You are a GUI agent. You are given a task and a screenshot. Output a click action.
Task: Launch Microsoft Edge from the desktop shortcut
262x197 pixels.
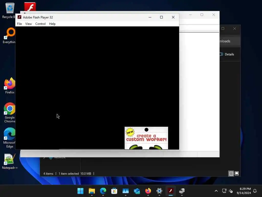(9, 138)
